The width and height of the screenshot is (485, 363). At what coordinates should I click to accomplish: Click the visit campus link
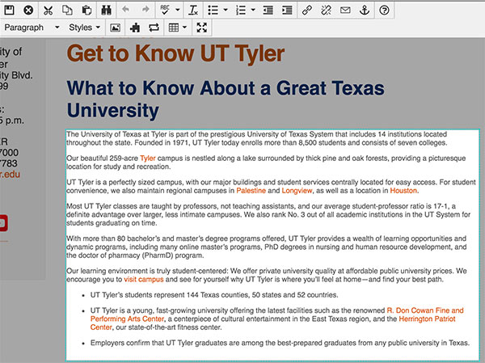[x=144, y=280]
